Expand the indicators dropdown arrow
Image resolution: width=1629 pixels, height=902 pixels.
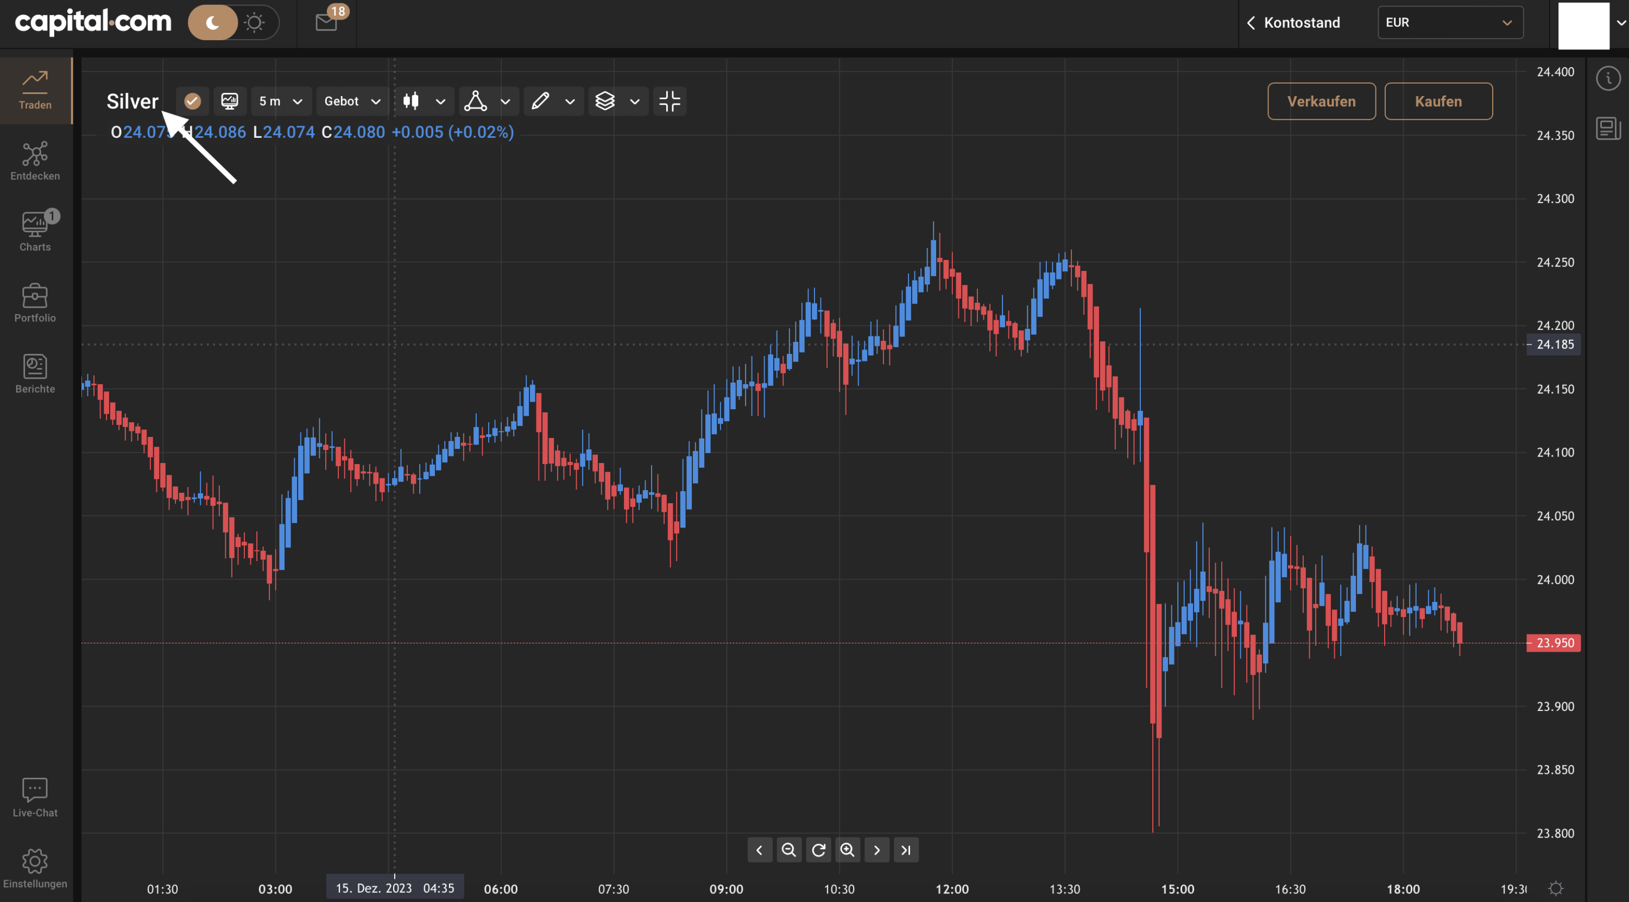(x=506, y=101)
